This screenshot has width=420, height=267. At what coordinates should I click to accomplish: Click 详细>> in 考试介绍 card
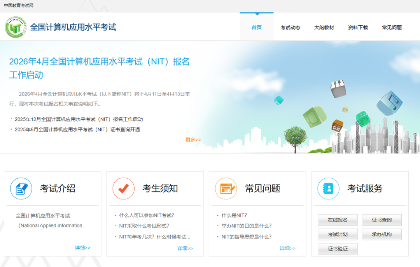pyautogui.click(x=82, y=248)
